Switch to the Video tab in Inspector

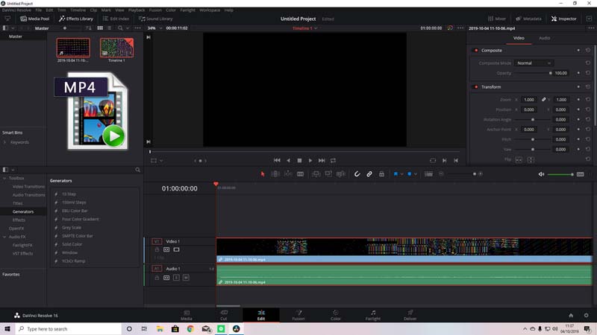[x=519, y=38]
